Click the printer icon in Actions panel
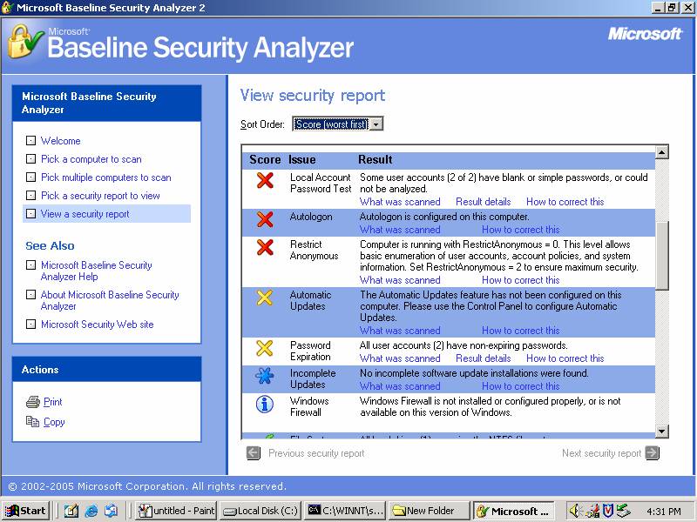 (33, 402)
